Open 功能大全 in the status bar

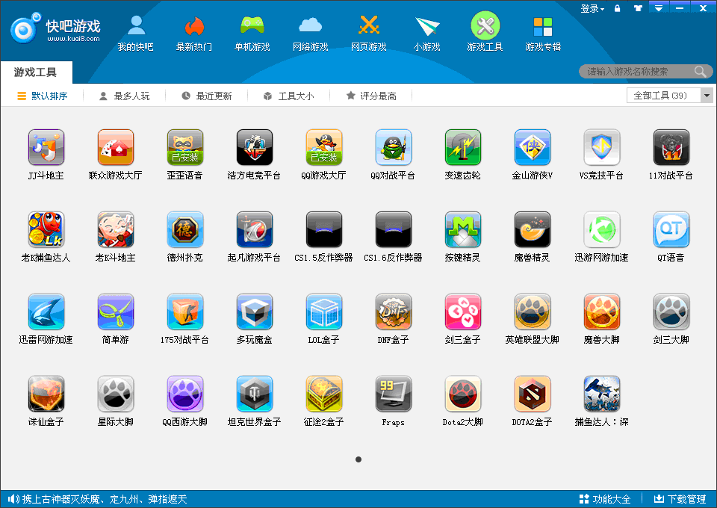[605, 499]
